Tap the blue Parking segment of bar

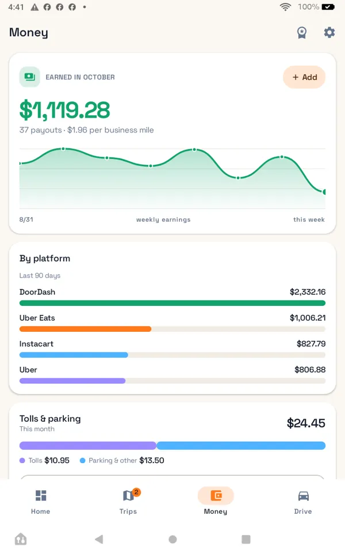click(x=241, y=445)
